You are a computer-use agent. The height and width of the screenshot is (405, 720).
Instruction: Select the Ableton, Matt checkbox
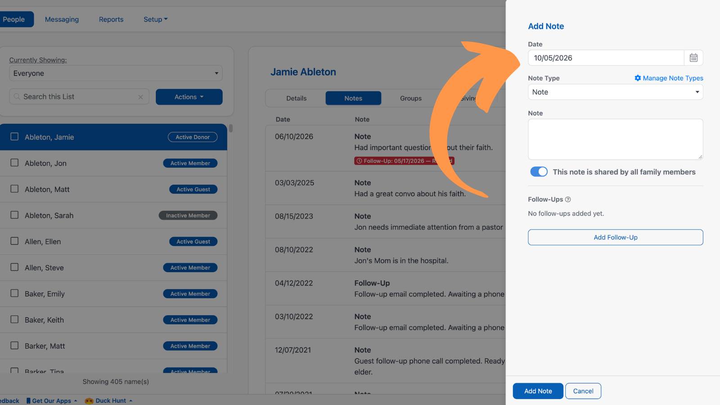click(x=14, y=189)
